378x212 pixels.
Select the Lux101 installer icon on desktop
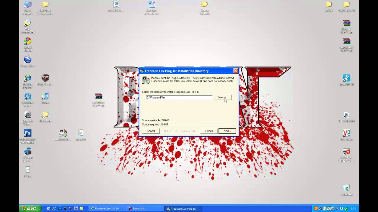tap(63, 135)
